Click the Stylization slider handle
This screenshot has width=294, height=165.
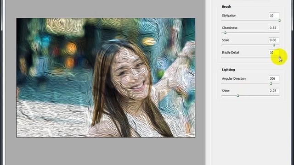coord(279,20)
